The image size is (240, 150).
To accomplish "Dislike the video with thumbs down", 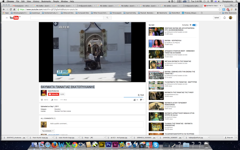I will tap(141, 100).
